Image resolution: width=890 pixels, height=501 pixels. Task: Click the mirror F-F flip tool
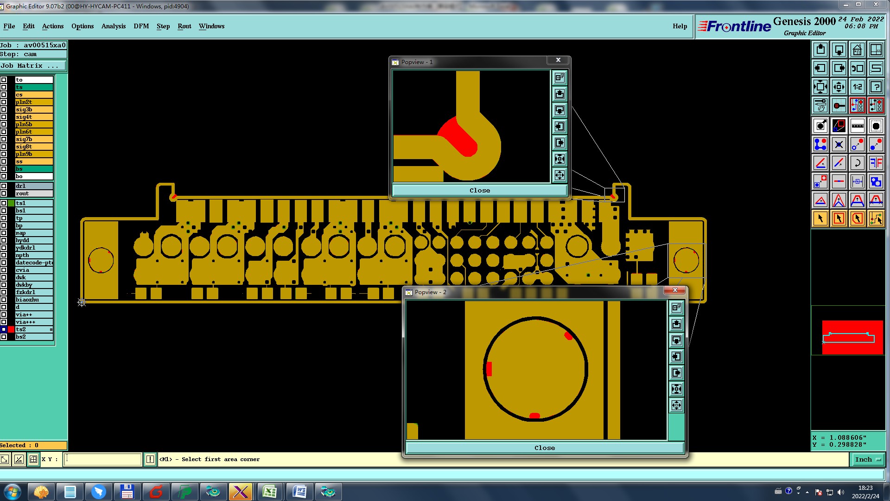876,163
